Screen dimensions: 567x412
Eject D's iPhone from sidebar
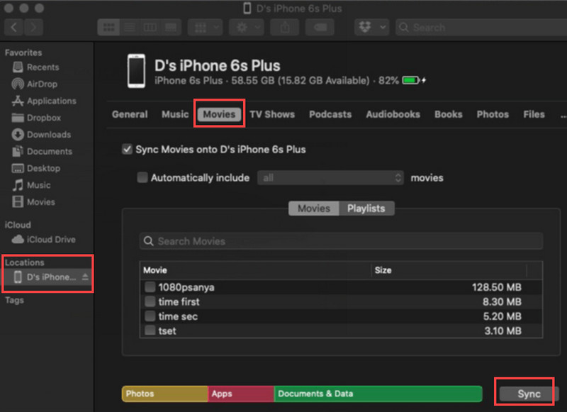click(x=85, y=277)
